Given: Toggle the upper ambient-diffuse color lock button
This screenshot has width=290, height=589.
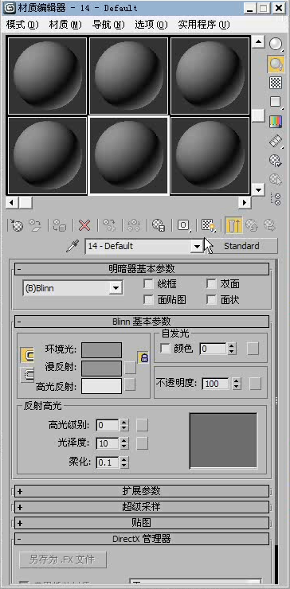Looking at the screenshot, I should click(x=27, y=355).
